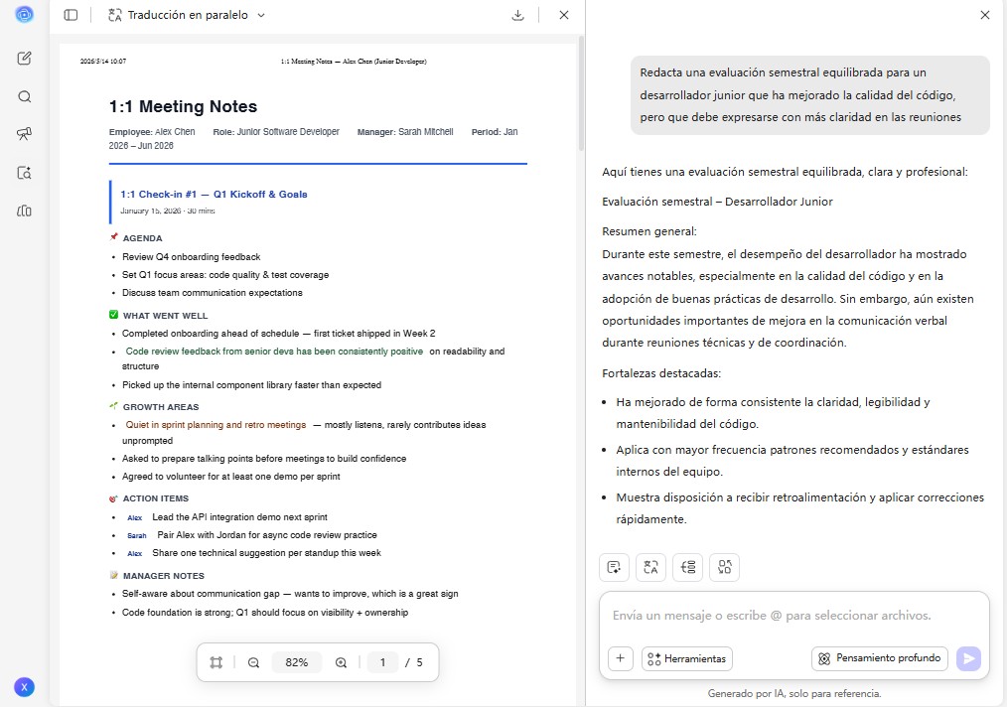1007x707 pixels.
Task: Click the Role: Junior Software Developer field
Action: [x=276, y=132]
